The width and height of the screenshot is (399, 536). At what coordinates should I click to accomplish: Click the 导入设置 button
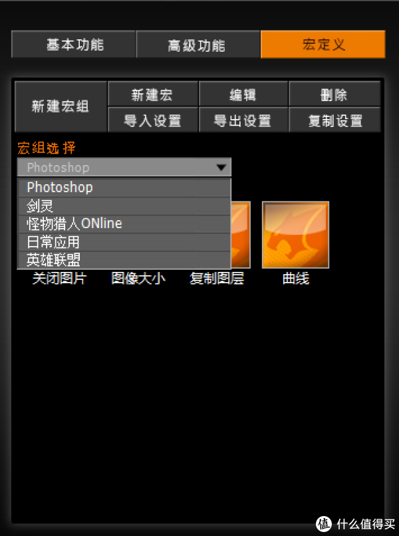pos(153,120)
